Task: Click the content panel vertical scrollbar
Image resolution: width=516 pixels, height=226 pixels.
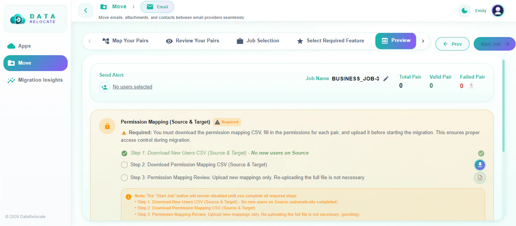Action: pyautogui.click(x=503, y=106)
